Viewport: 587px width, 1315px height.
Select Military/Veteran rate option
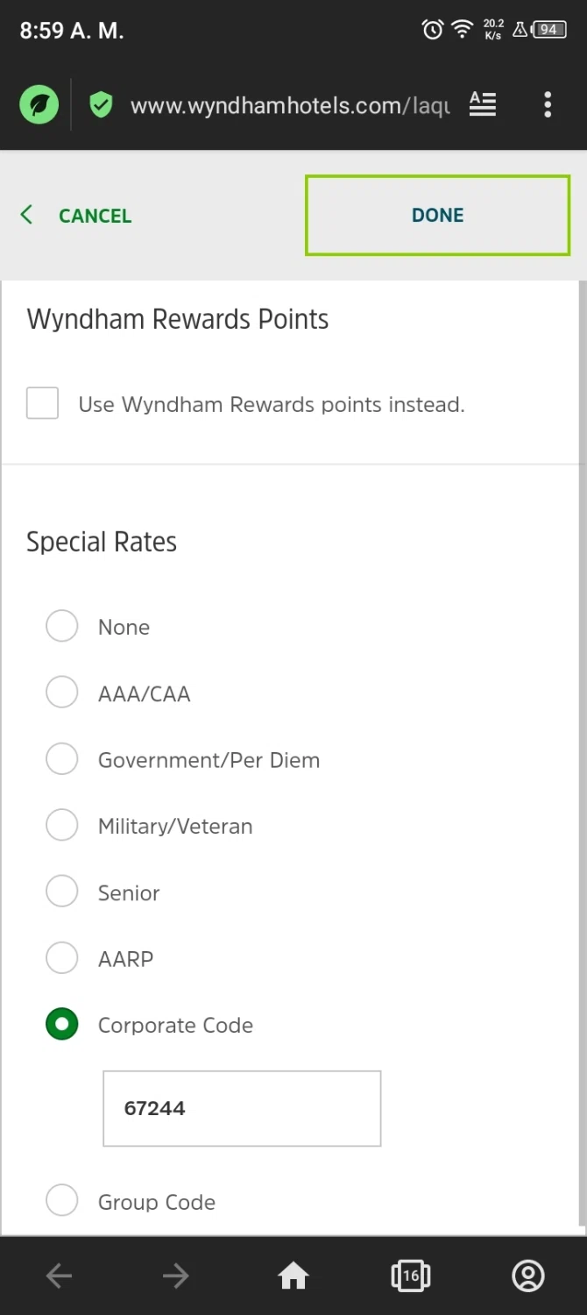(x=62, y=826)
